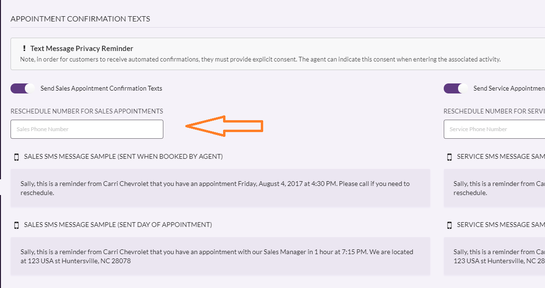This screenshot has width=545, height=288.
Task: Click phone icon beside first Service SMS Message Sample
Action: [449, 157]
